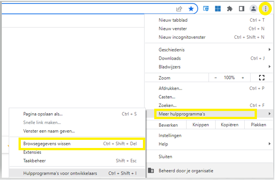Viewport: 275px width, 180px height.
Task: Click the blue grid extension icon
Action: [x=218, y=9]
